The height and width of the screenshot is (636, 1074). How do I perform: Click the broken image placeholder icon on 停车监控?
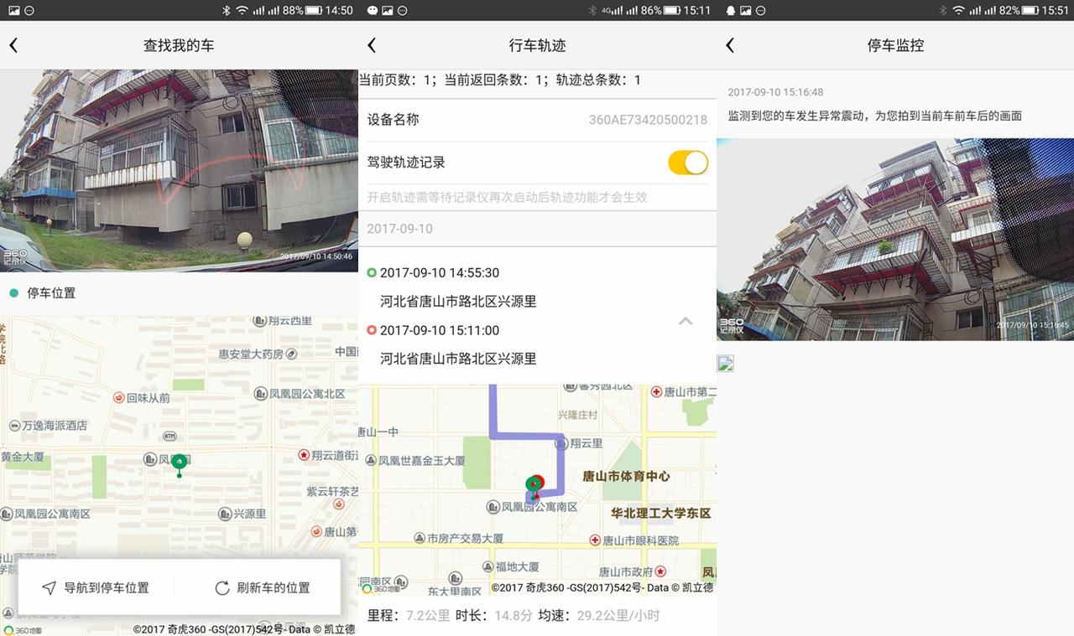click(727, 364)
